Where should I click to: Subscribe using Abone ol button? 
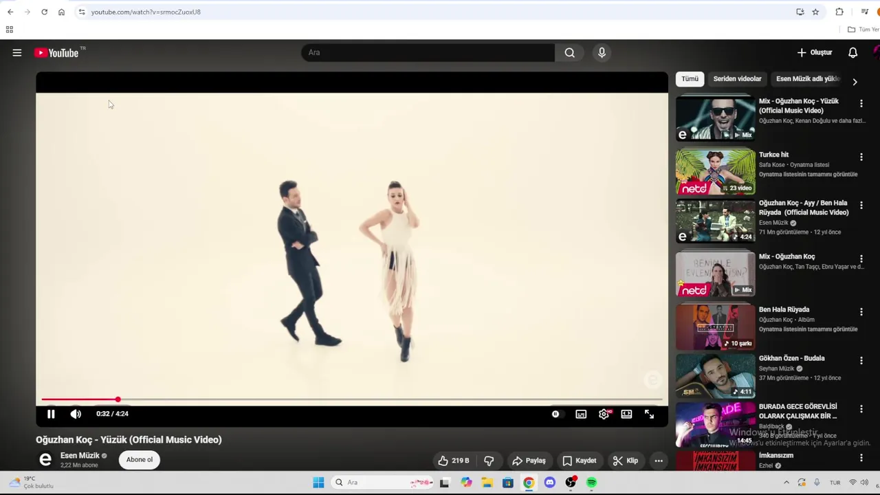pyautogui.click(x=140, y=460)
